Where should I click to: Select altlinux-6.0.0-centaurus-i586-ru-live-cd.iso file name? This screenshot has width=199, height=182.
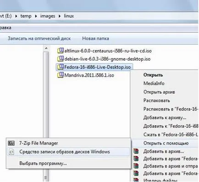[108, 51]
